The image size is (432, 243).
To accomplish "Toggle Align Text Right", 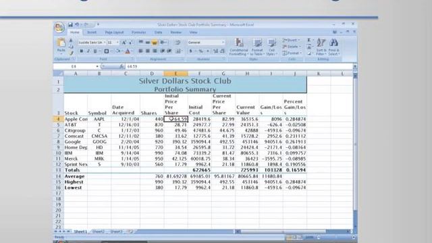I will click(x=155, y=51).
